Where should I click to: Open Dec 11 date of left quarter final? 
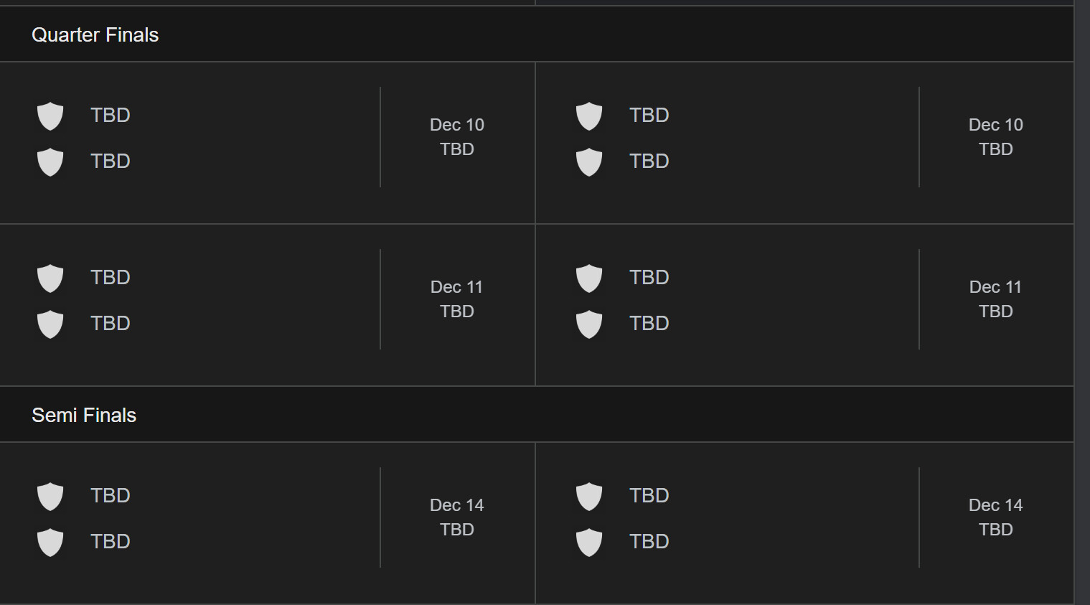point(457,287)
